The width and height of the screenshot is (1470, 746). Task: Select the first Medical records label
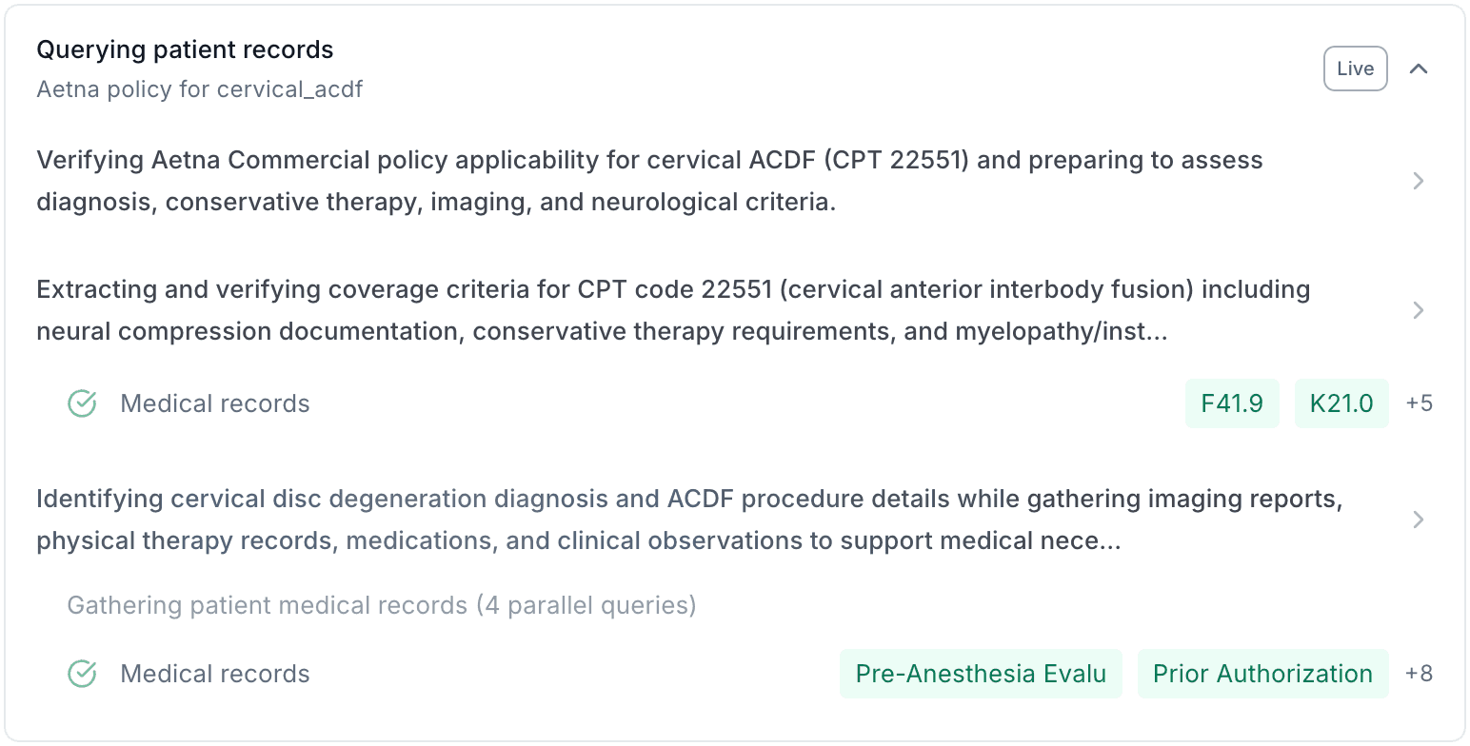click(x=215, y=403)
